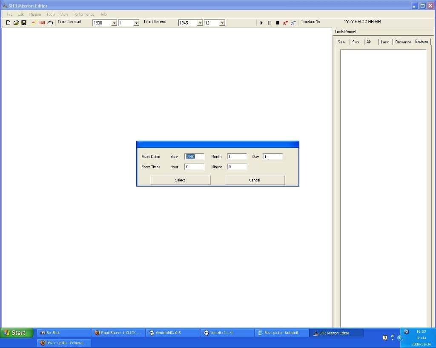Click the Cancel button in dialog
Screen dimensions: 436x348
pyautogui.click(x=255, y=180)
